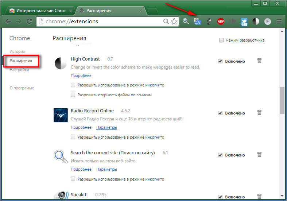Open Подробнее for Search the current site

pyautogui.click(x=81, y=169)
